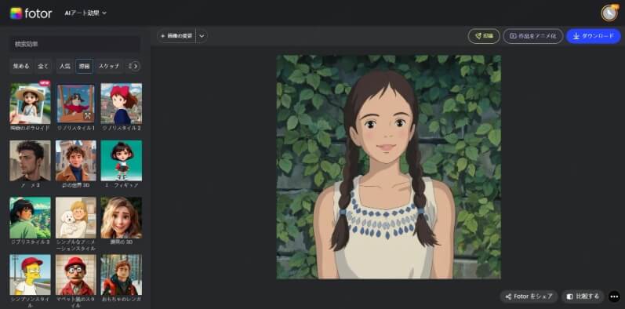Choose the simple animation style with dog

point(76,217)
